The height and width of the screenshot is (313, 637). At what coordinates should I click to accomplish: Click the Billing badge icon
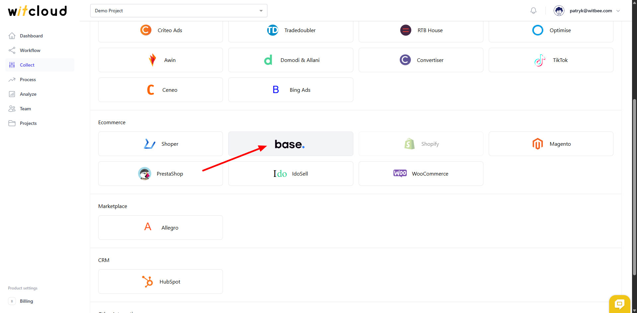(x=12, y=301)
